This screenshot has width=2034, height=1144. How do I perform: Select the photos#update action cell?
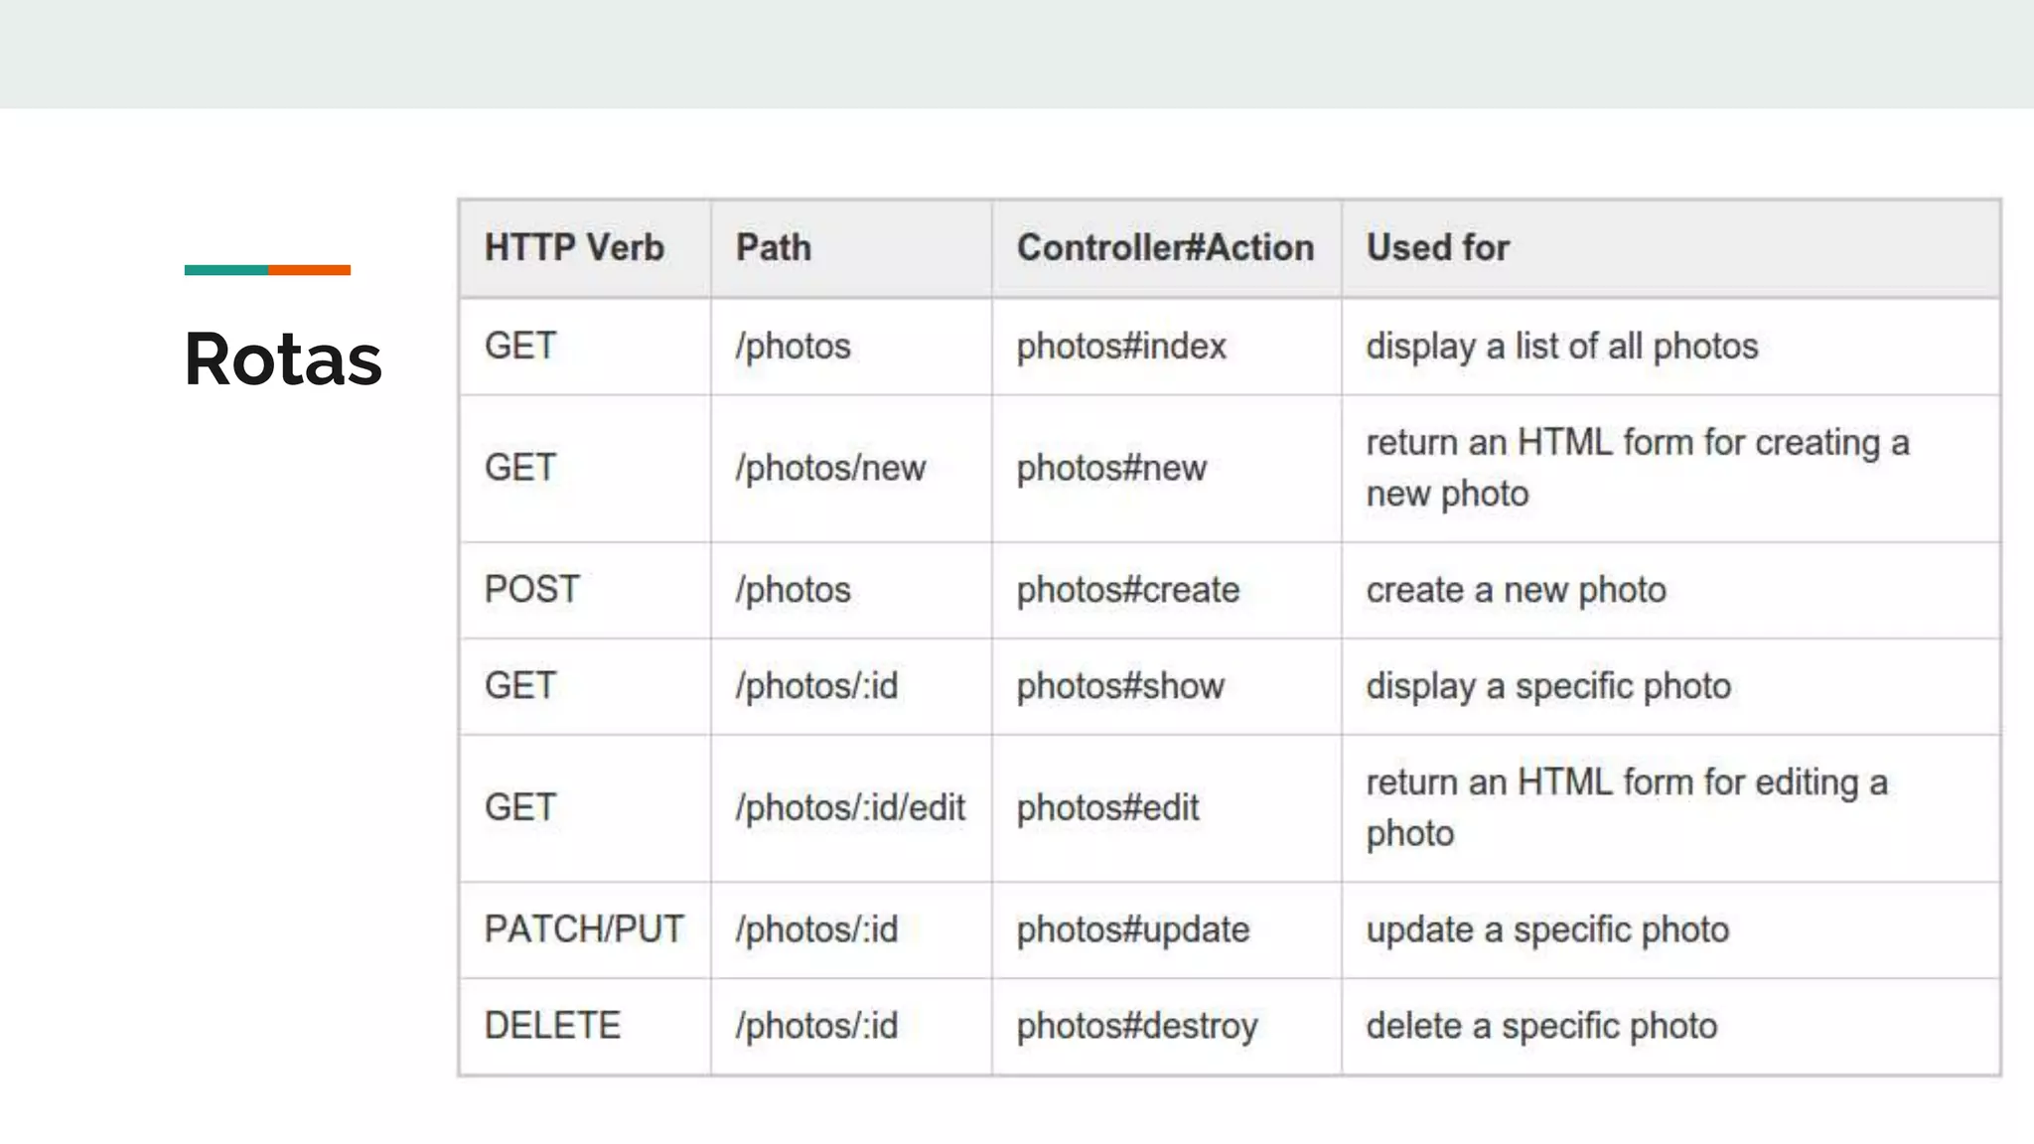[x=1133, y=929]
